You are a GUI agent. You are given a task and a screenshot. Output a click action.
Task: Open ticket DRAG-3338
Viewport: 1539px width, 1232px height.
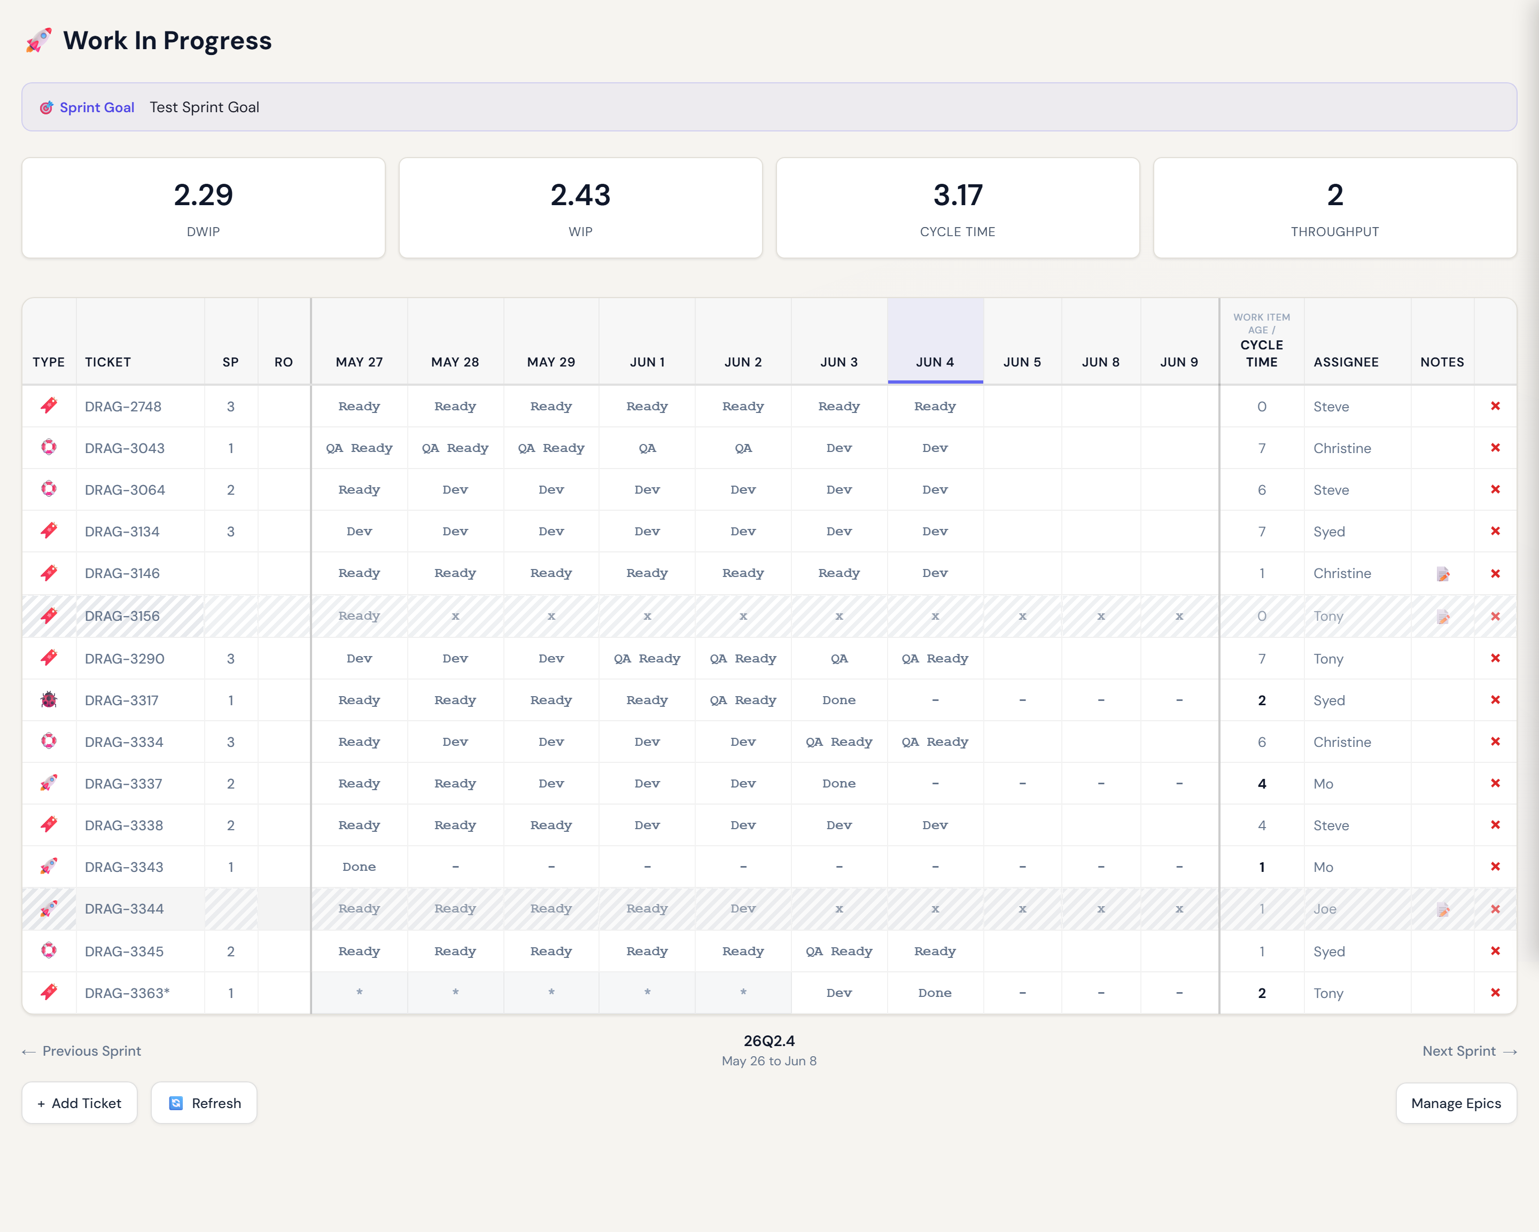(124, 825)
